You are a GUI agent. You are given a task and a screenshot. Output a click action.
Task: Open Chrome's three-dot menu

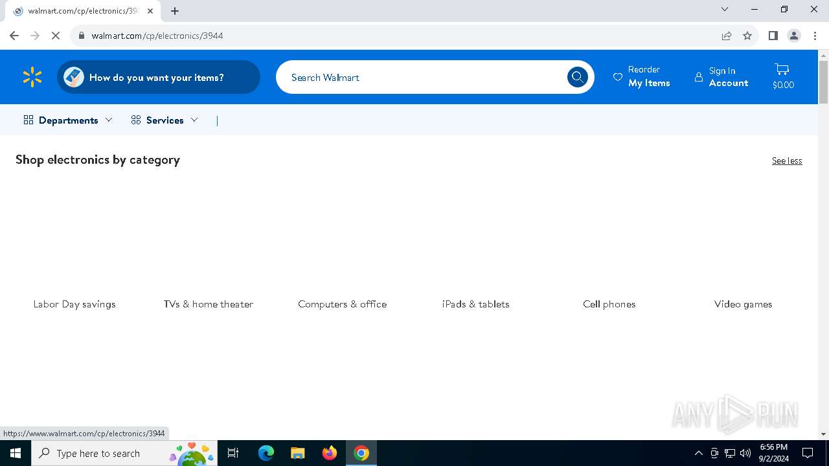tap(815, 36)
